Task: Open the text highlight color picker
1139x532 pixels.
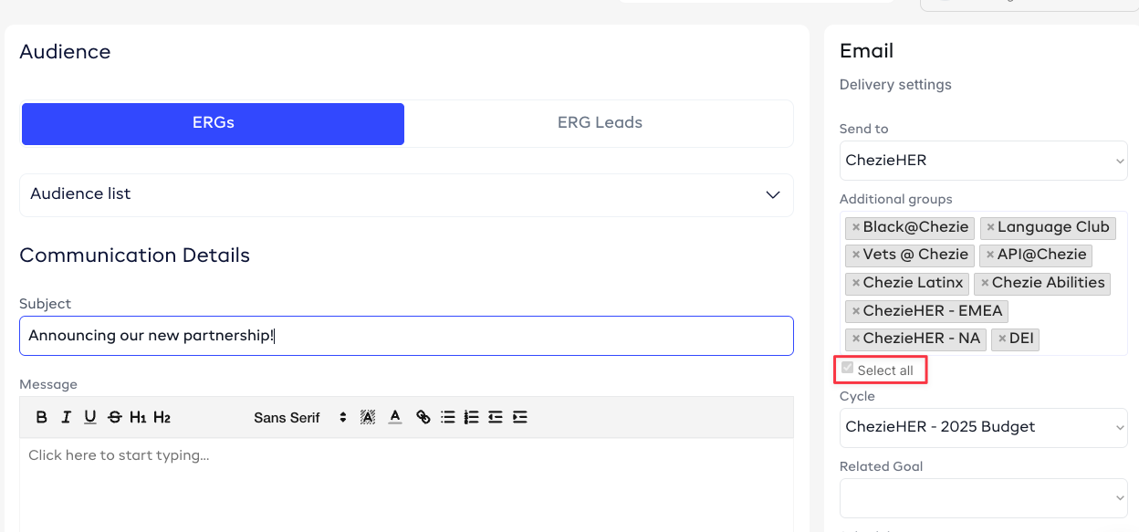Action: coord(368,417)
